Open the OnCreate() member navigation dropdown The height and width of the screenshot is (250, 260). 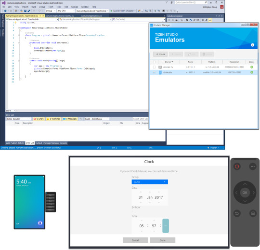pyautogui.click(x=139, y=19)
